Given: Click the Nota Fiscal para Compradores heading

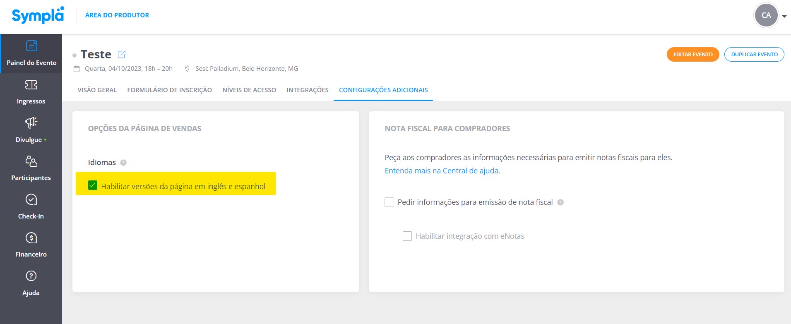Looking at the screenshot, I should [447, 129].
